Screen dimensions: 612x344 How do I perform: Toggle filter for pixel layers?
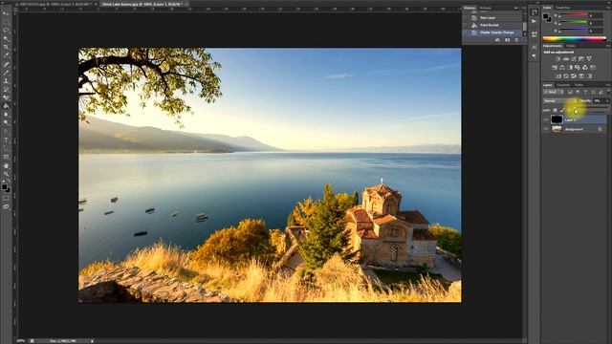[x=570, y=92]
